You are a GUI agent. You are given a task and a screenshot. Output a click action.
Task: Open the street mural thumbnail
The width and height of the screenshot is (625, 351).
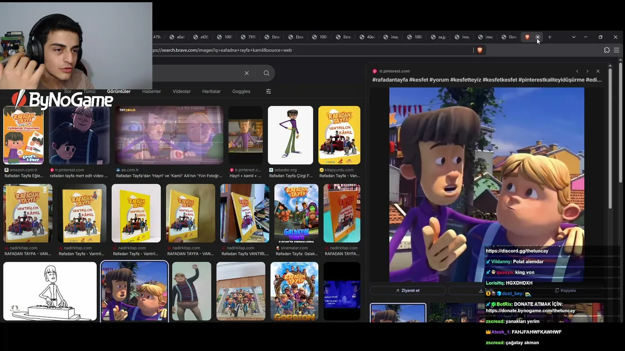coord(241,292)
